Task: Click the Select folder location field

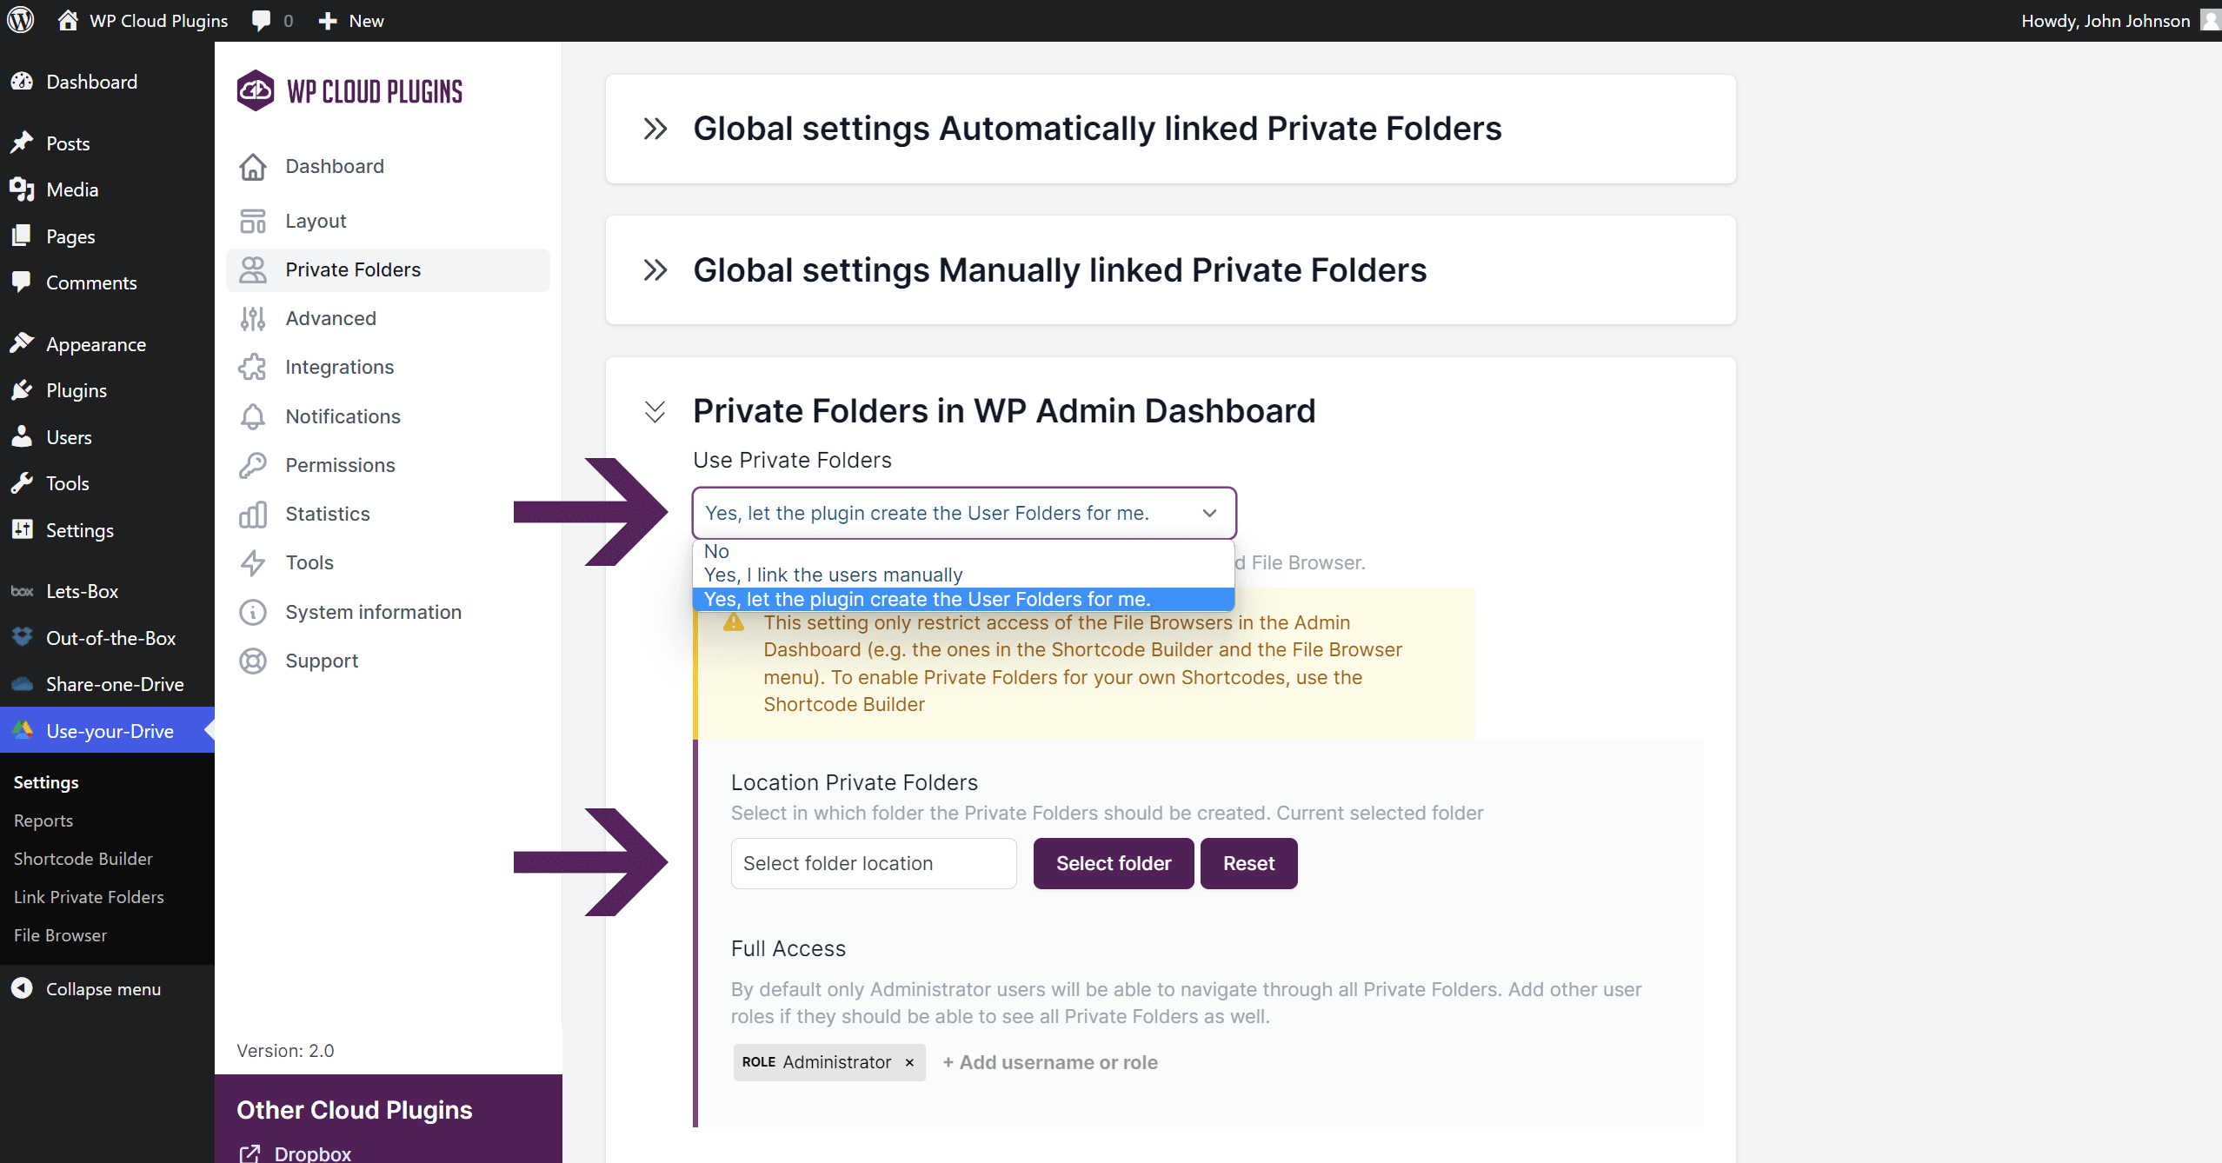Action: click(873, 864)
